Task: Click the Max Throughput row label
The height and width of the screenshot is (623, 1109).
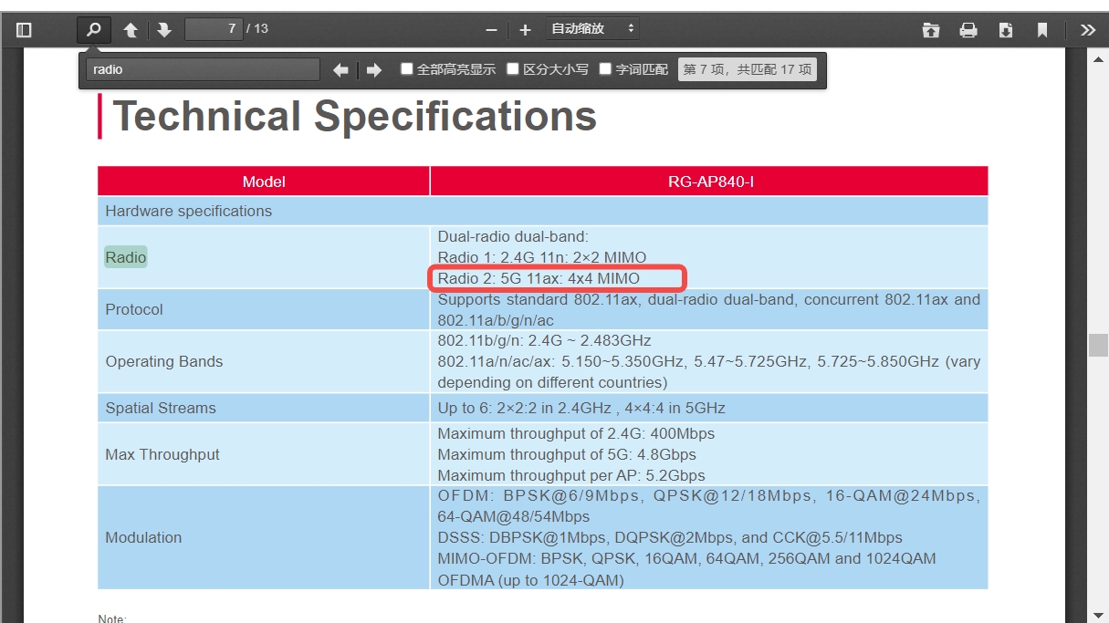Action: point(162,454)
